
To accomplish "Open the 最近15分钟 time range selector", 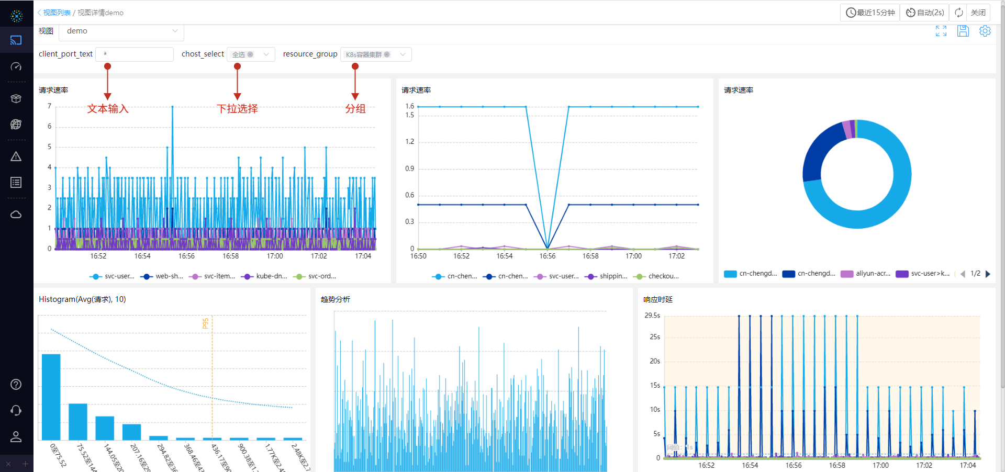I will (x=870, y=13).
